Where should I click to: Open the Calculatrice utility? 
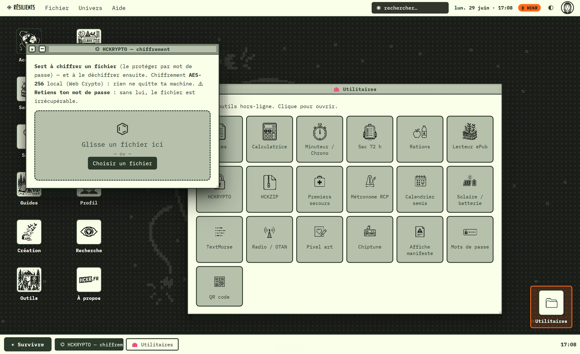[269, 139]
